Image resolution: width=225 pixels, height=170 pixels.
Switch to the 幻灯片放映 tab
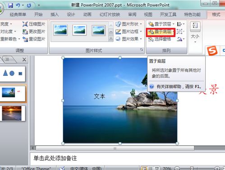click(110, 14)
